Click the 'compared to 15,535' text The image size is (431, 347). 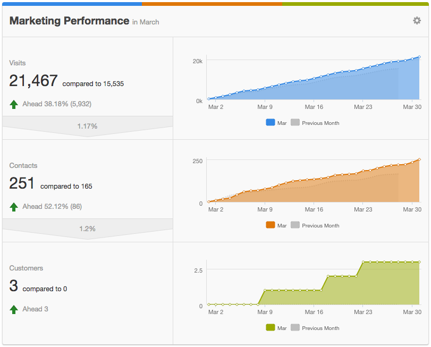pos(93,84)
